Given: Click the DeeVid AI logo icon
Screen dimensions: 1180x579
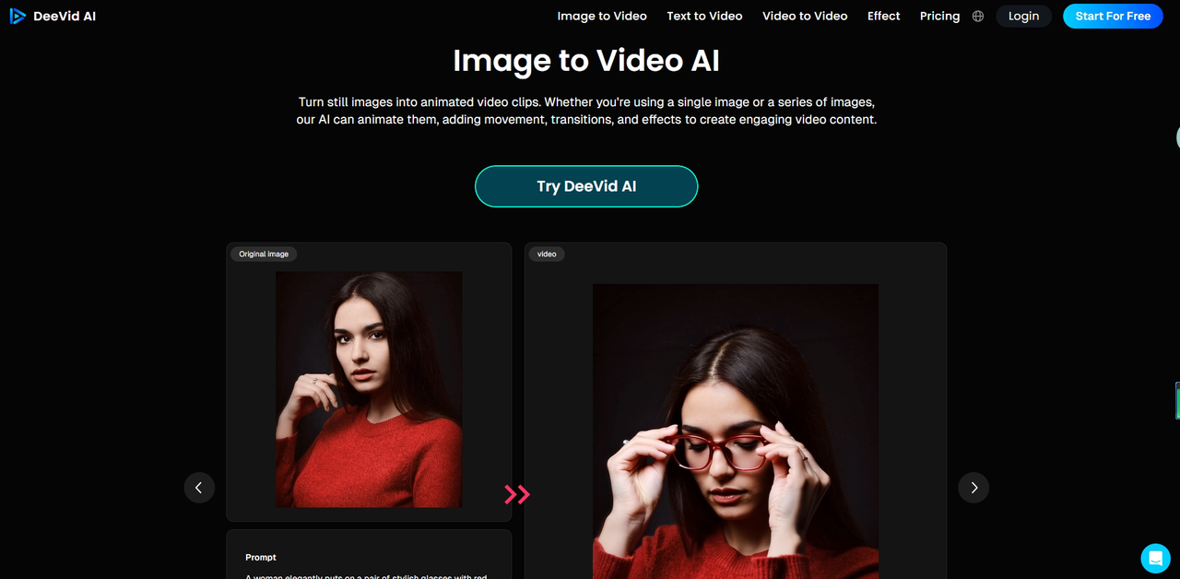Looking at the screenshot, I should pos(18,16).
